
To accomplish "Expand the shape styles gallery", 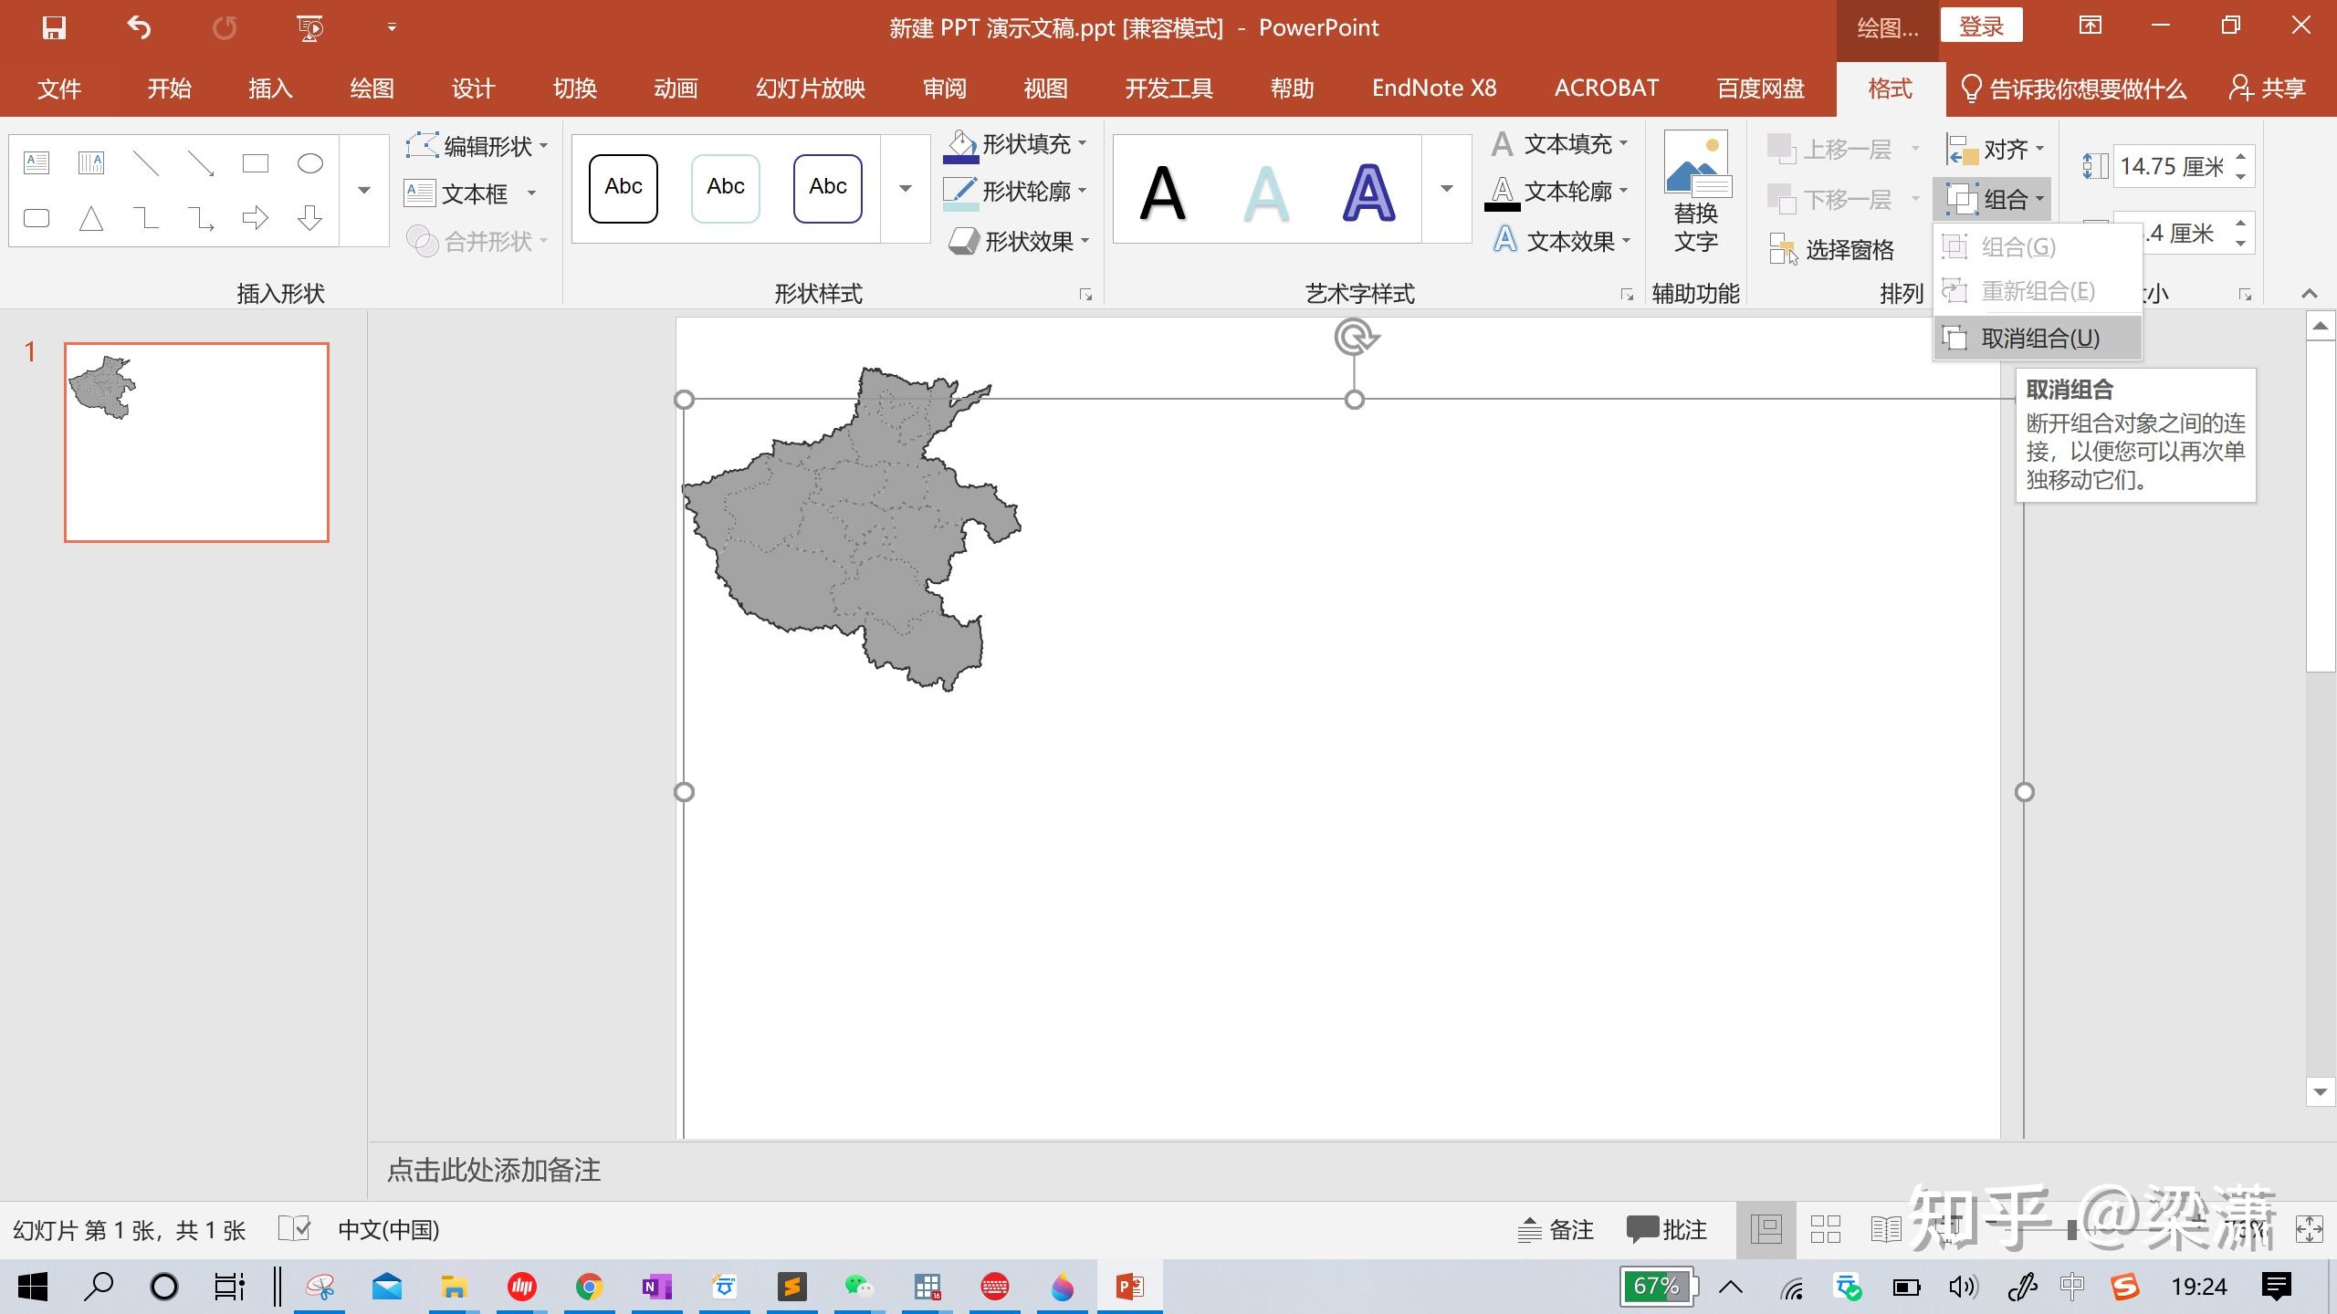I will [x=904, y=189].
